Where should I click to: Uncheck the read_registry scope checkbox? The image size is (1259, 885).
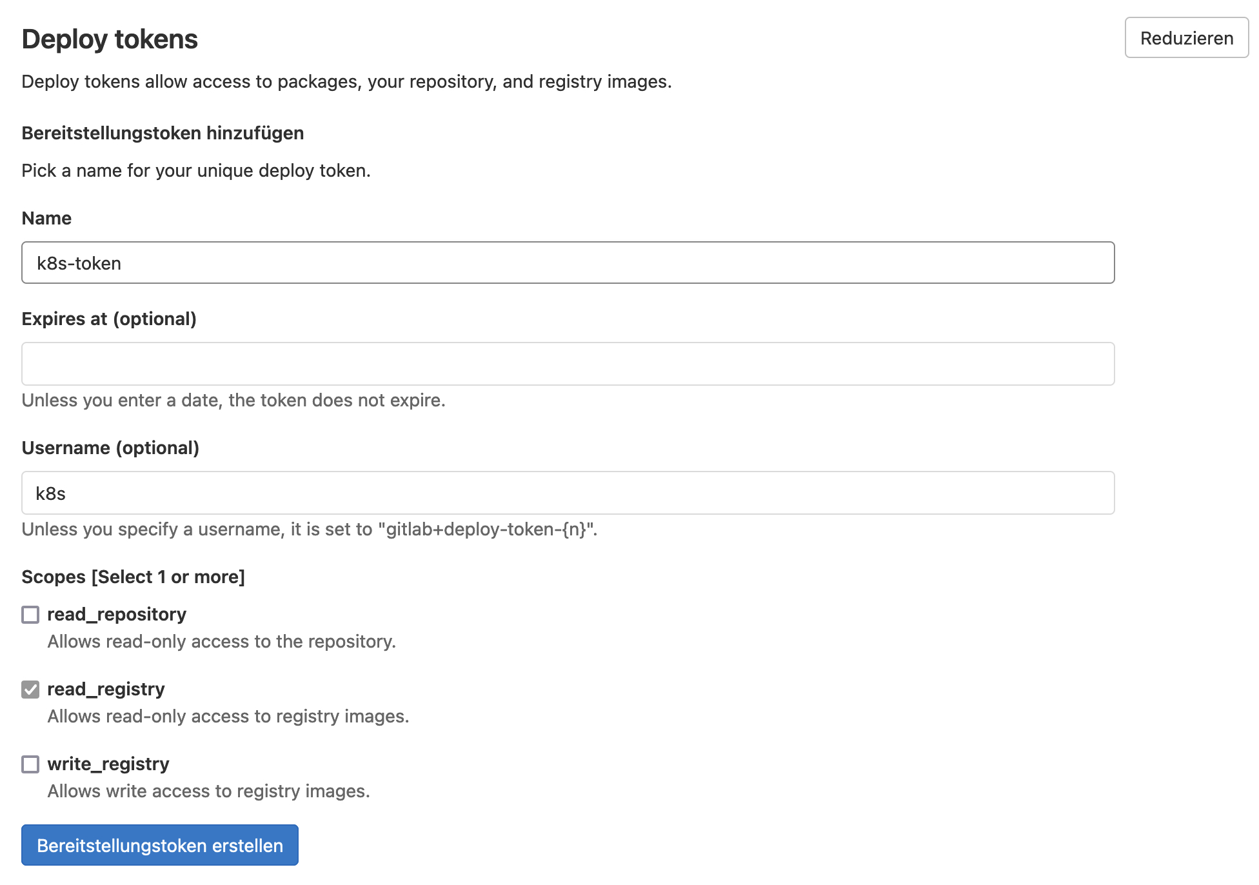30,689
